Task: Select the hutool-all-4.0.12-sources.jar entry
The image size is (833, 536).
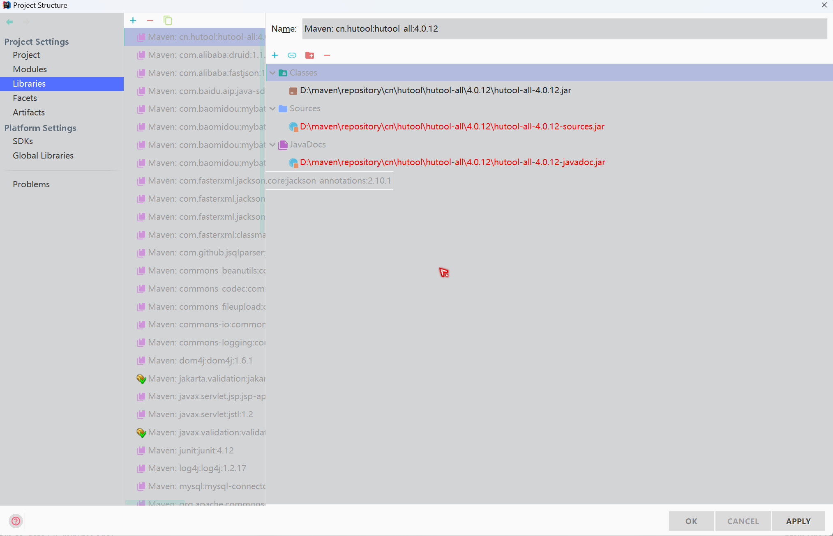Action: pyautogui.click(x=452, y=127)
